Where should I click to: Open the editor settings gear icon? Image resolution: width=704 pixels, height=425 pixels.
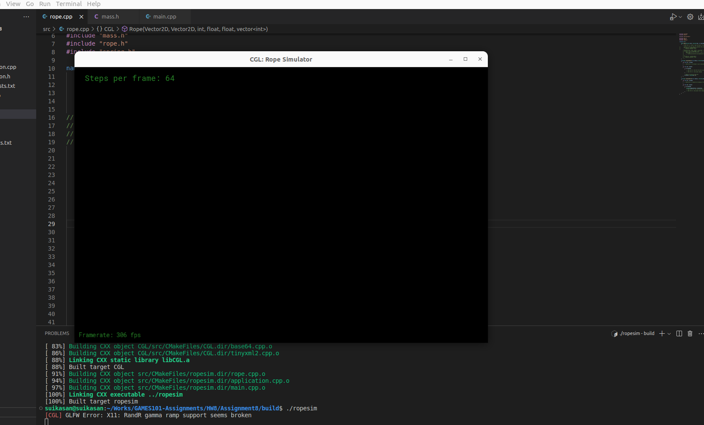690,17
